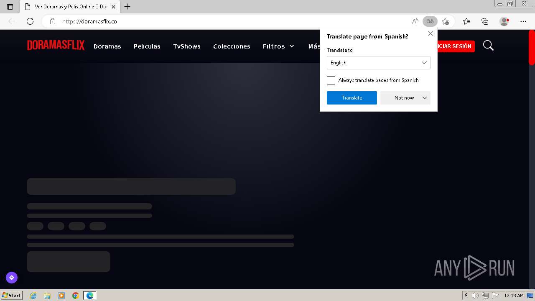Click the Show desktop tray button
This screenshot has height=301, width=535.
[x=530, y=296]
